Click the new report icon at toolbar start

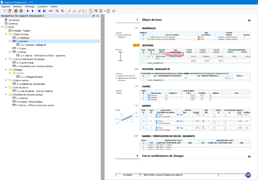pos(4,11)
